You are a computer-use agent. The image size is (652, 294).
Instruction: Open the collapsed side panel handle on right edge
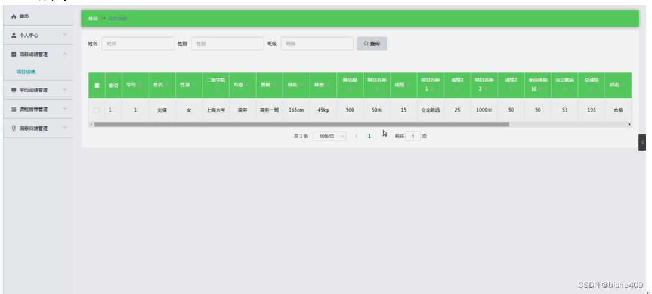pos(642,143)
